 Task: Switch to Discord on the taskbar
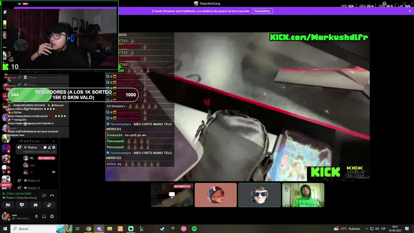[99, 229]
